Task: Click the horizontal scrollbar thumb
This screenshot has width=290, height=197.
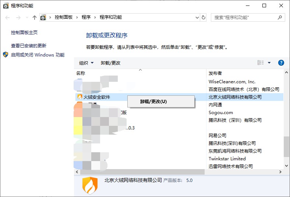Action: [142, 172]
